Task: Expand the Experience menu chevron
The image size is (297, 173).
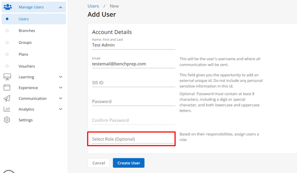Action: (61, 87)
